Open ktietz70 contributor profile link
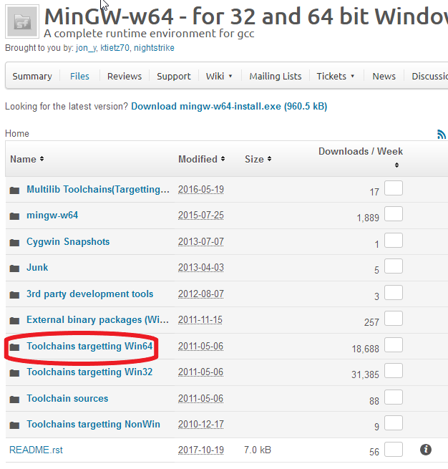Image resolution: width=448 pixels, height=469 pixels. 115,48
